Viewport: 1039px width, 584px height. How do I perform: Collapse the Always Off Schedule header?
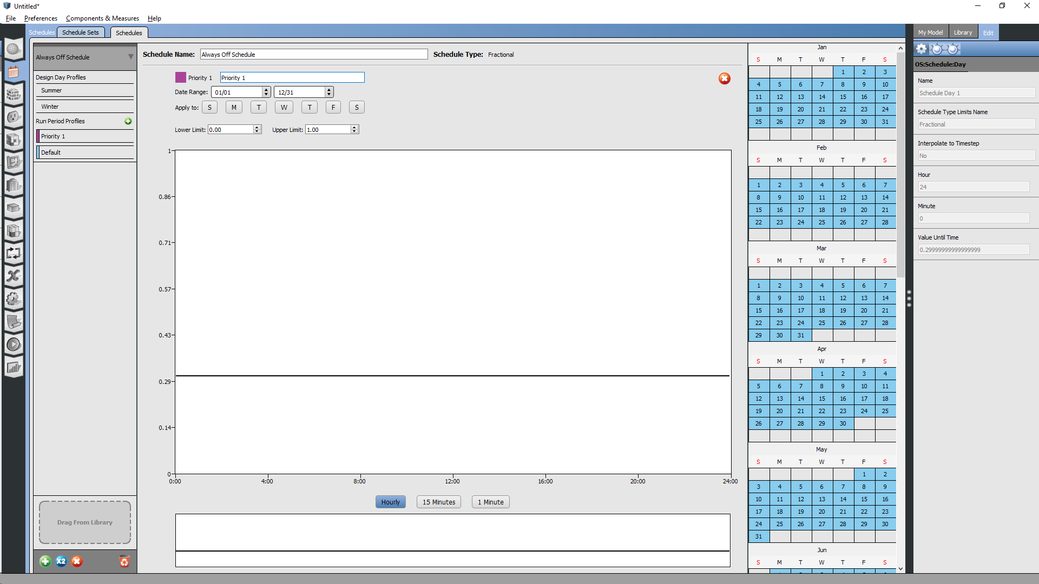pos(130,57)
